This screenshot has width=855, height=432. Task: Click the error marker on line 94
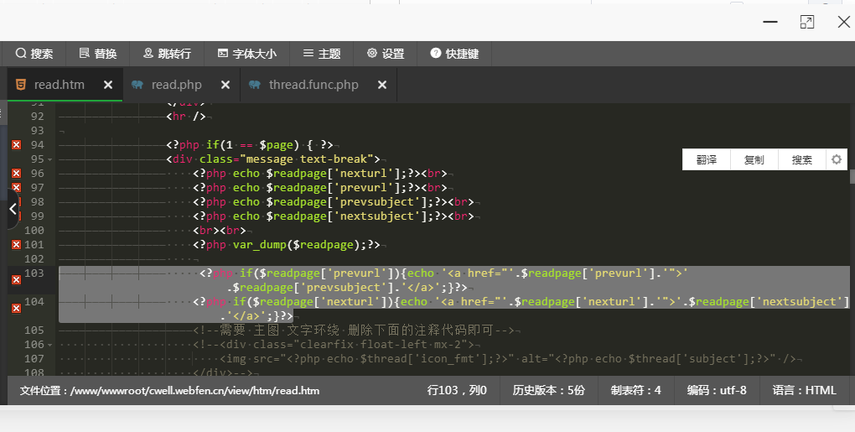[x=16, y=145]
